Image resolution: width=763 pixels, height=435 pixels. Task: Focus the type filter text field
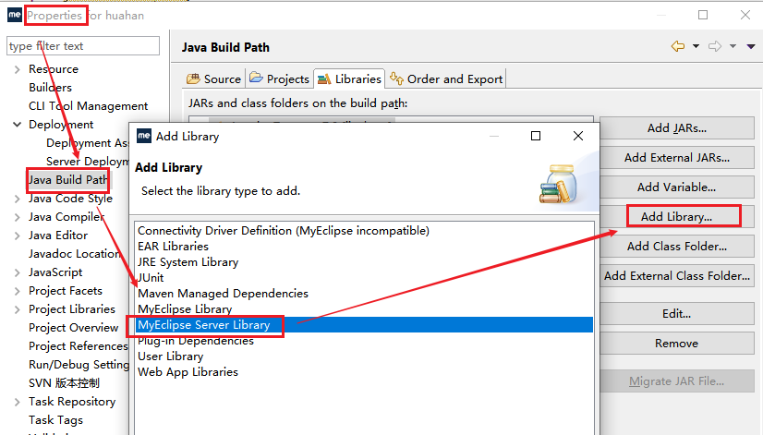83,46
